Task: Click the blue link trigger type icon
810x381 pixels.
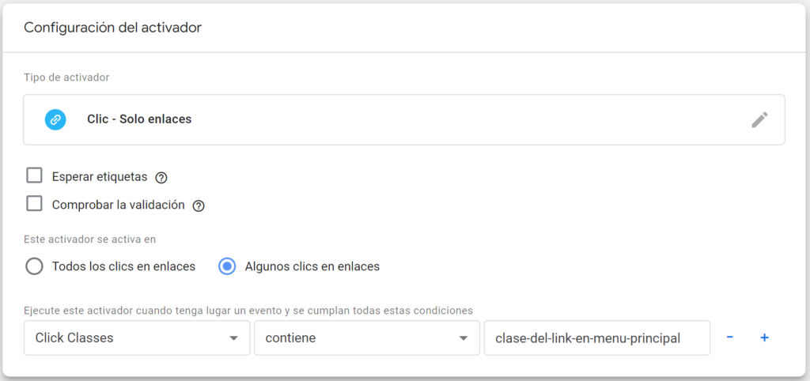Action: [55, 120]
